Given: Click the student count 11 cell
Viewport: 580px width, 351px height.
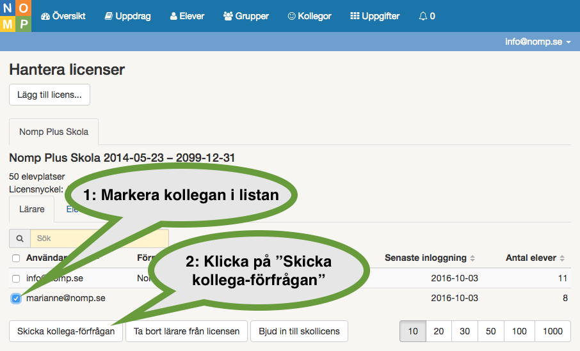Looking at the screenshot, I should coord(563,278).
